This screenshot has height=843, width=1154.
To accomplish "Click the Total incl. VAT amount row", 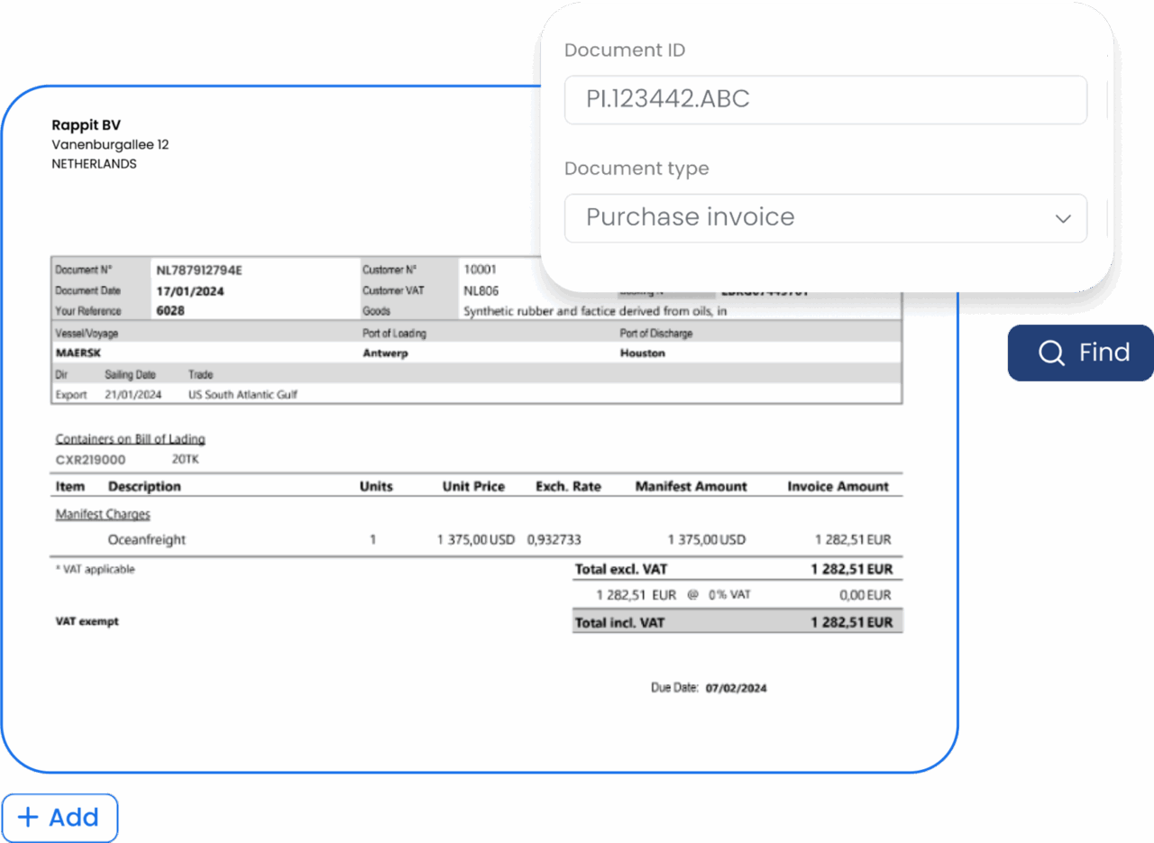I will [737, 621].
